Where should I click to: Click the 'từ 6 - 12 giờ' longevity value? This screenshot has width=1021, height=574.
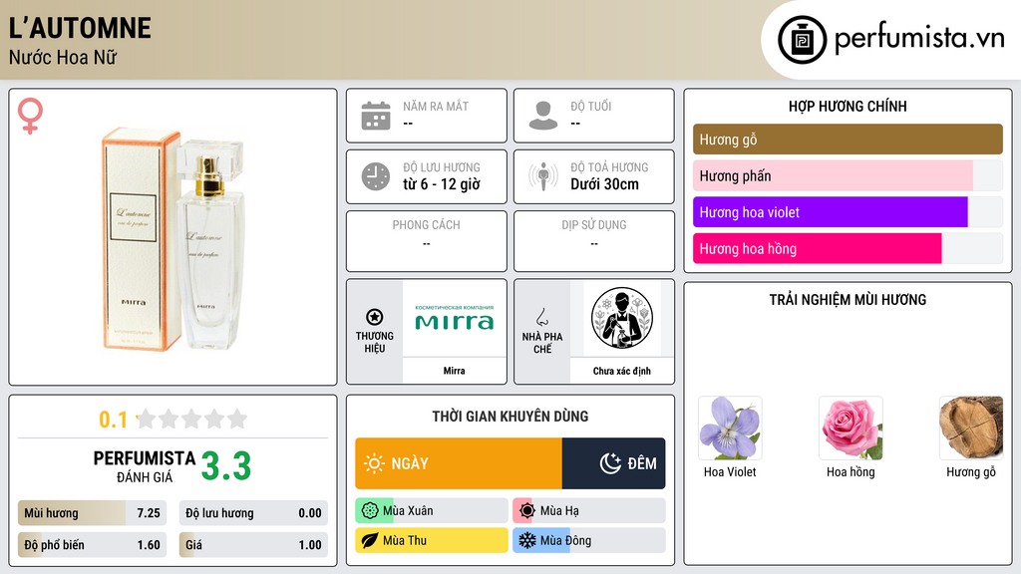pos(442,184)
